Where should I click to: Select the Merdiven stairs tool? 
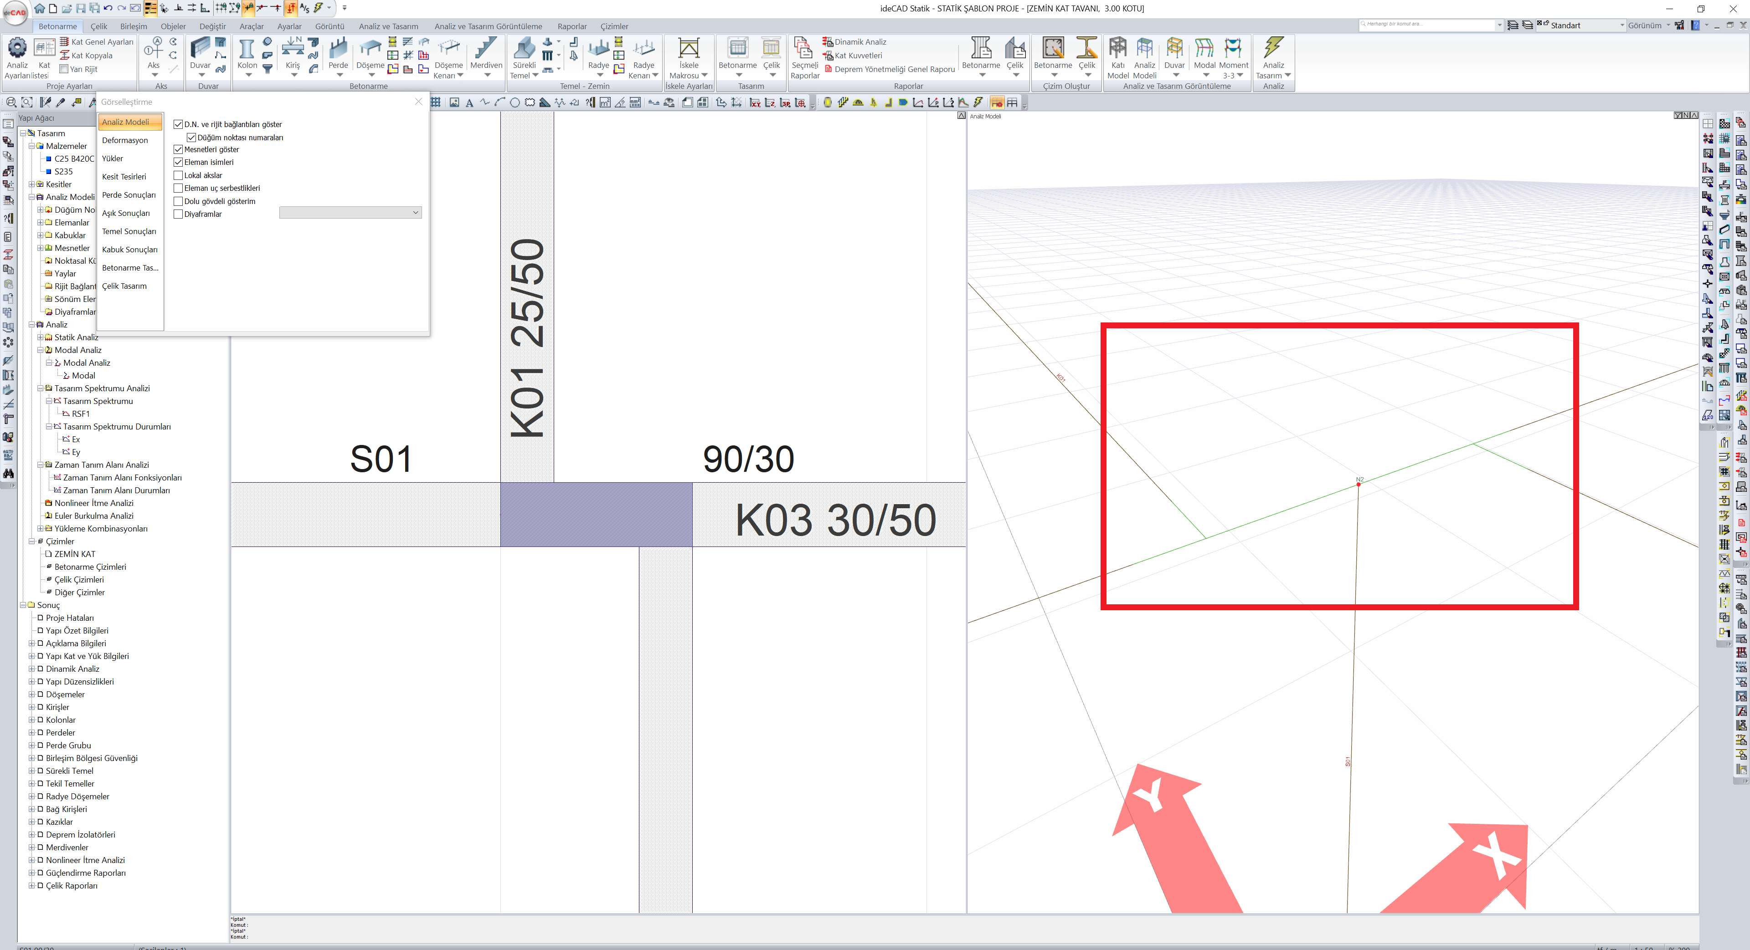click(x=486, y=57)
